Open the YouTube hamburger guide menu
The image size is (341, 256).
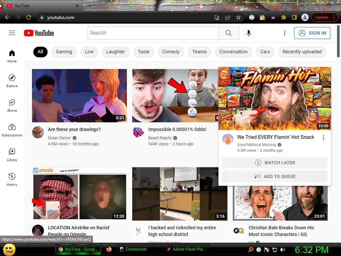point(12,33)
